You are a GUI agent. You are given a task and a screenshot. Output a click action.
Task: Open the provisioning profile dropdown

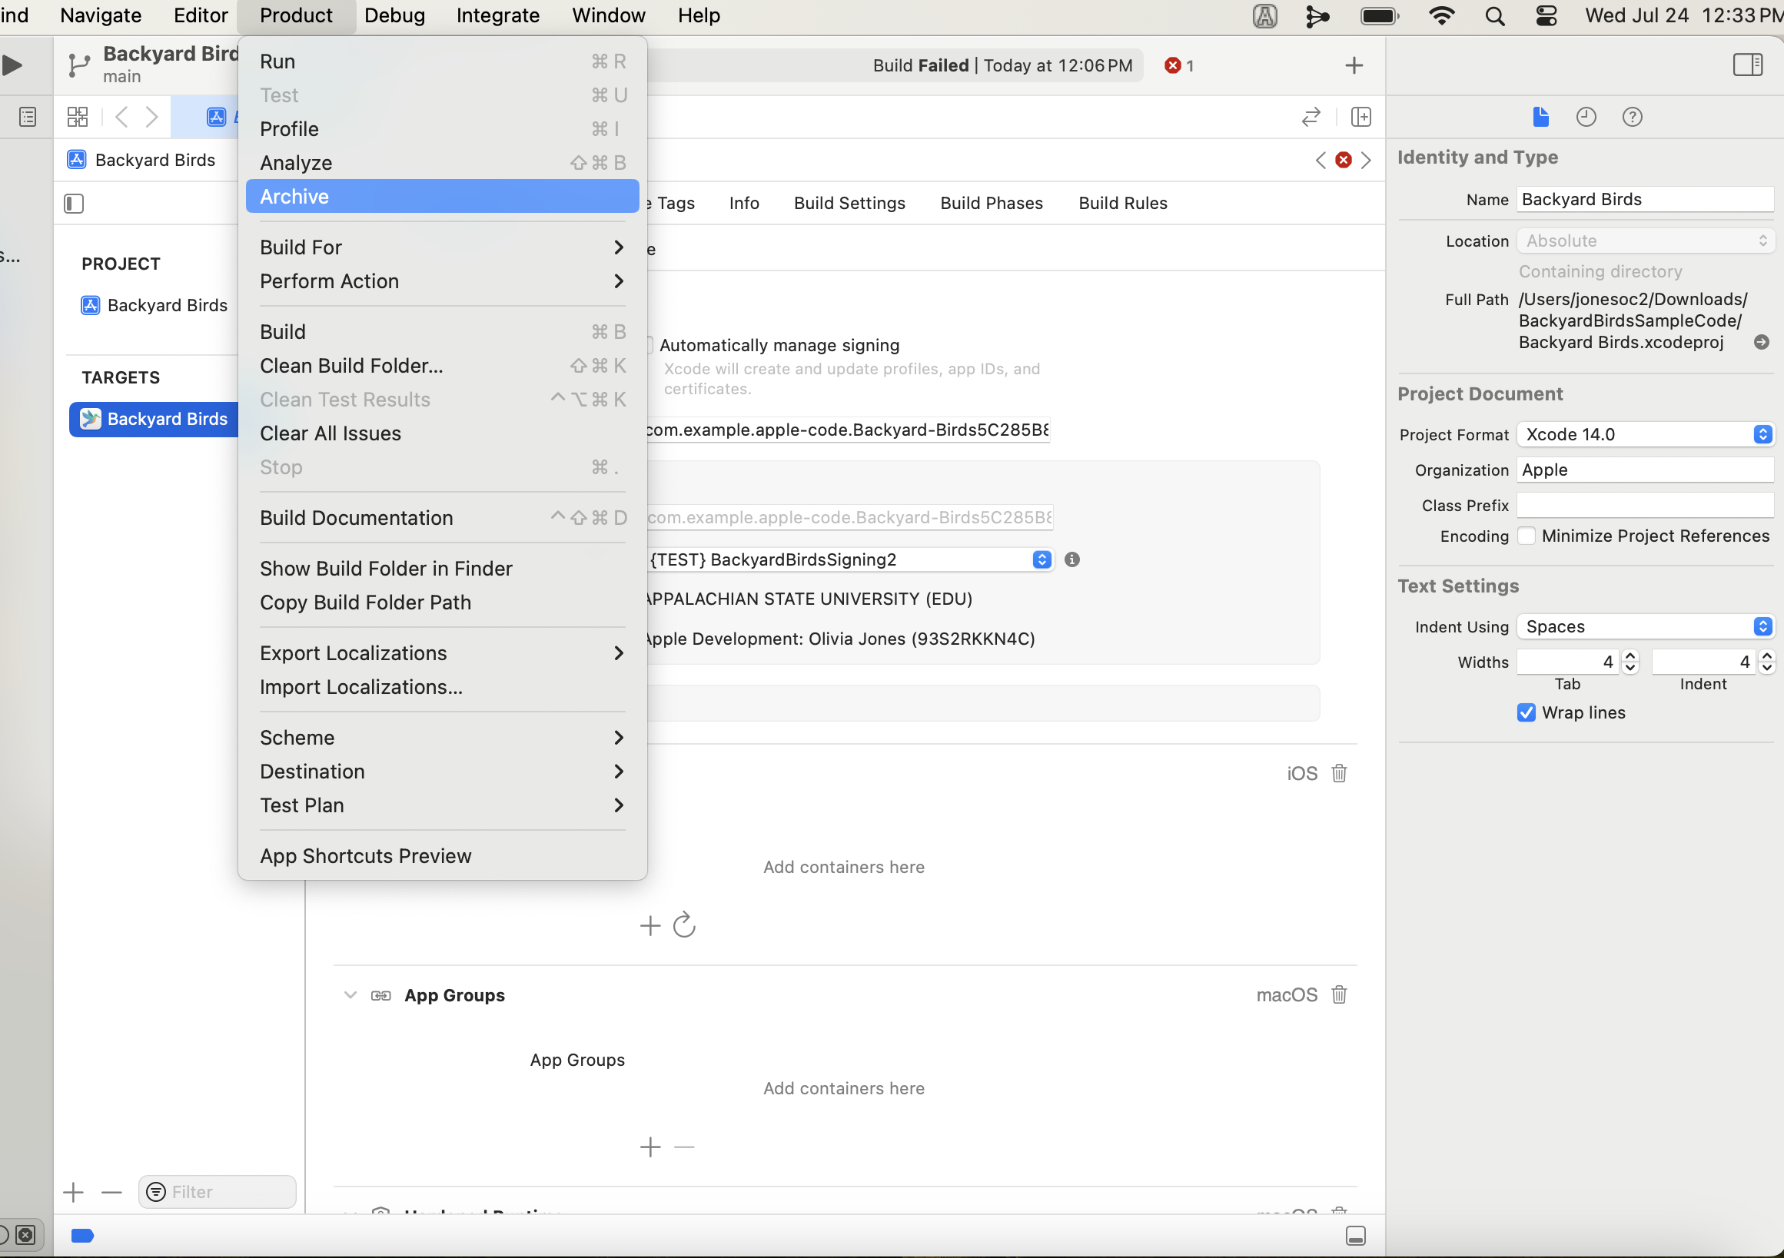click(x=850, y=559)
